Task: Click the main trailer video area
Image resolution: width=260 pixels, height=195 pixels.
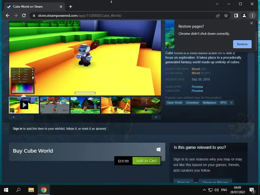Action: tap(85, 58)
